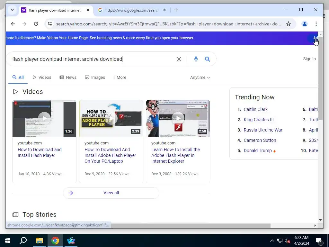Start voice search with the microphone
The height and width of the screenshot is (247, 329).
[x=196, y=59]
